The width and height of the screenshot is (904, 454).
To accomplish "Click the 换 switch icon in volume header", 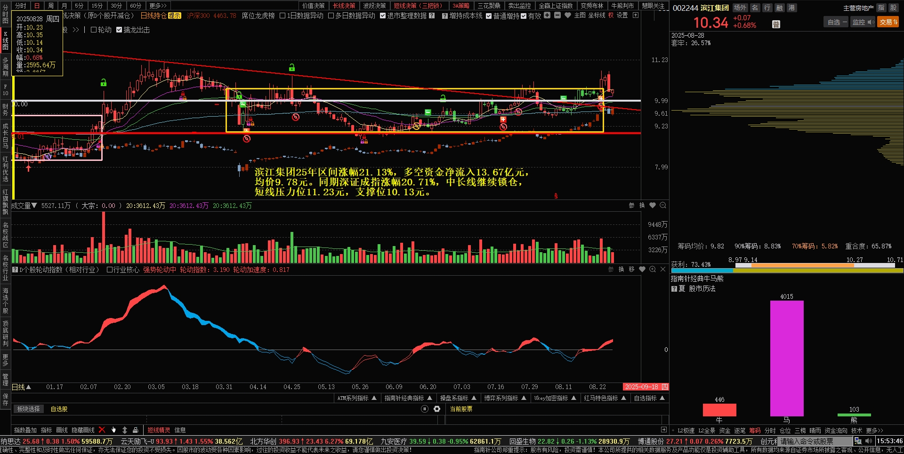I will [642, 205].
